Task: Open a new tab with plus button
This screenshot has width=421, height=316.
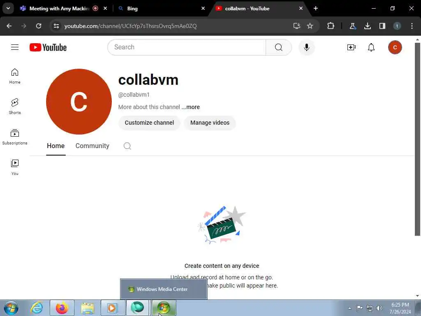Action: pyautogui.click(x=316, y=8)
